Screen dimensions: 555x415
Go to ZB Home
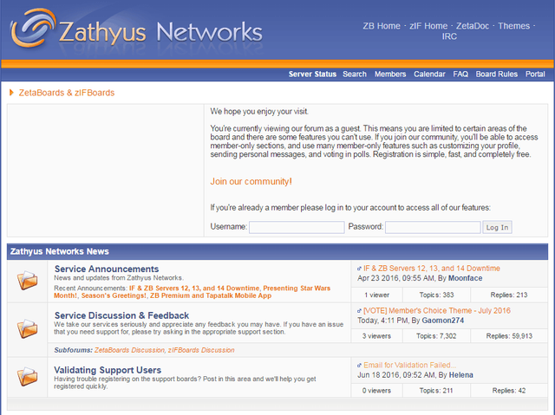click(382, 26)
